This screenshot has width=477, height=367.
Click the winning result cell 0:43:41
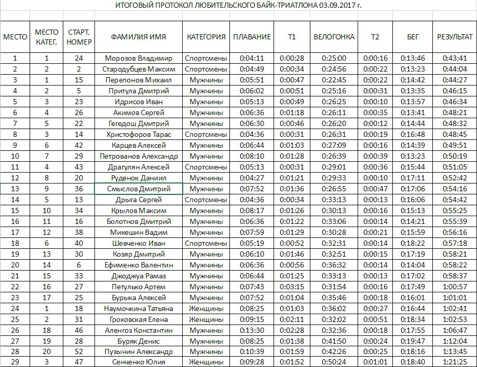pos(455,58)
